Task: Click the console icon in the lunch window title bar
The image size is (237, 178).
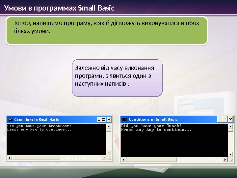Action: pyautogui.click(x=124, y=119)
